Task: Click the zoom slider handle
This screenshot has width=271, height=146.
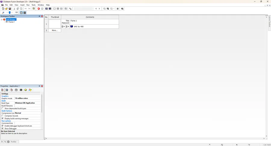Action: tap(10, 12)
